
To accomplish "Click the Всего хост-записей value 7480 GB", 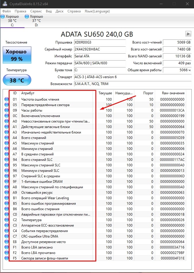I will coord(177,49).
